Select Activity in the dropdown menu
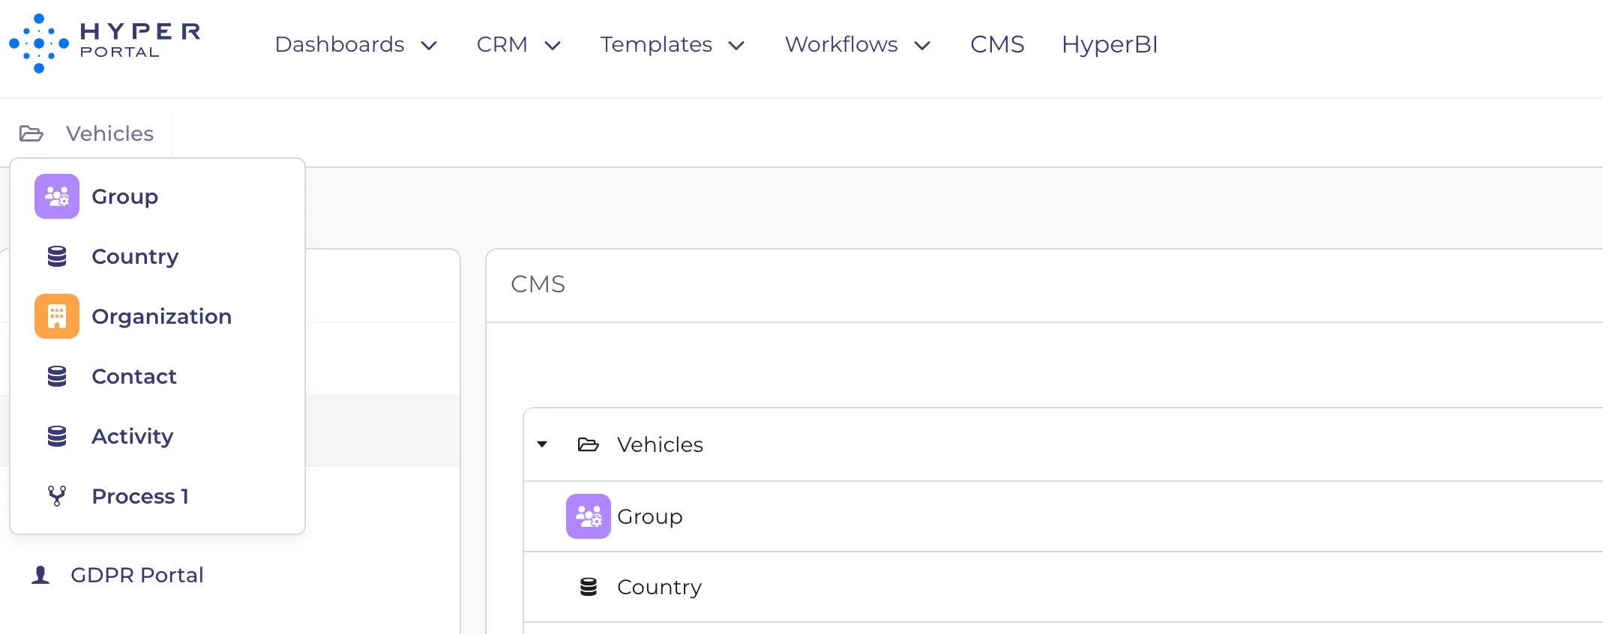 157,436
